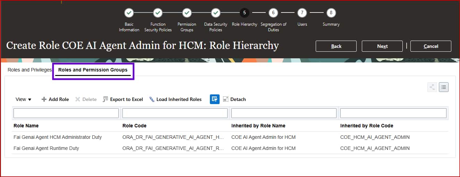Toggle the Query By Example filter icon

[x=215, y=99]
